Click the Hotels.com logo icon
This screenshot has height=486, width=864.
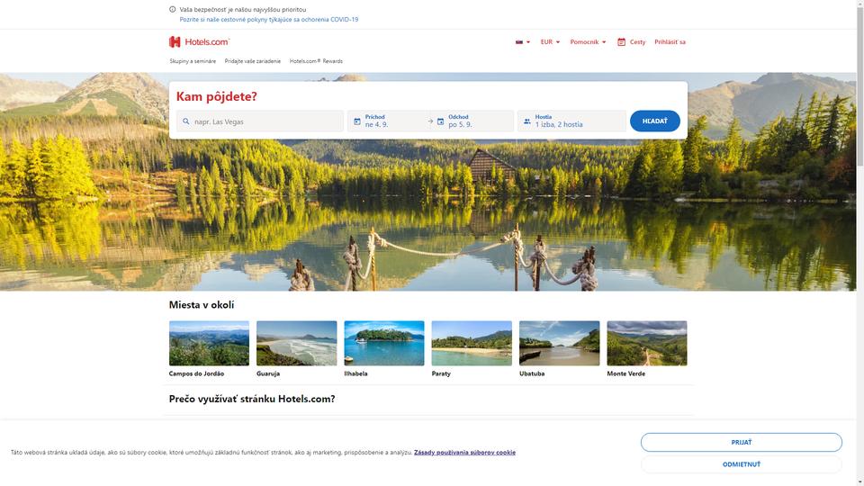point(175,42)
